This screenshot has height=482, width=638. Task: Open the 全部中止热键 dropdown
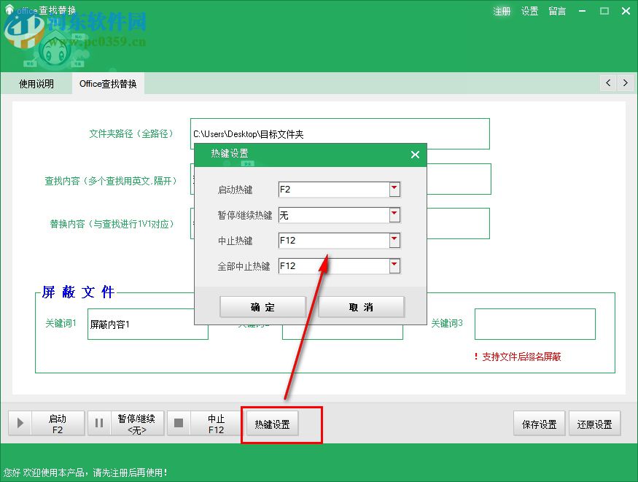point(394,265)
